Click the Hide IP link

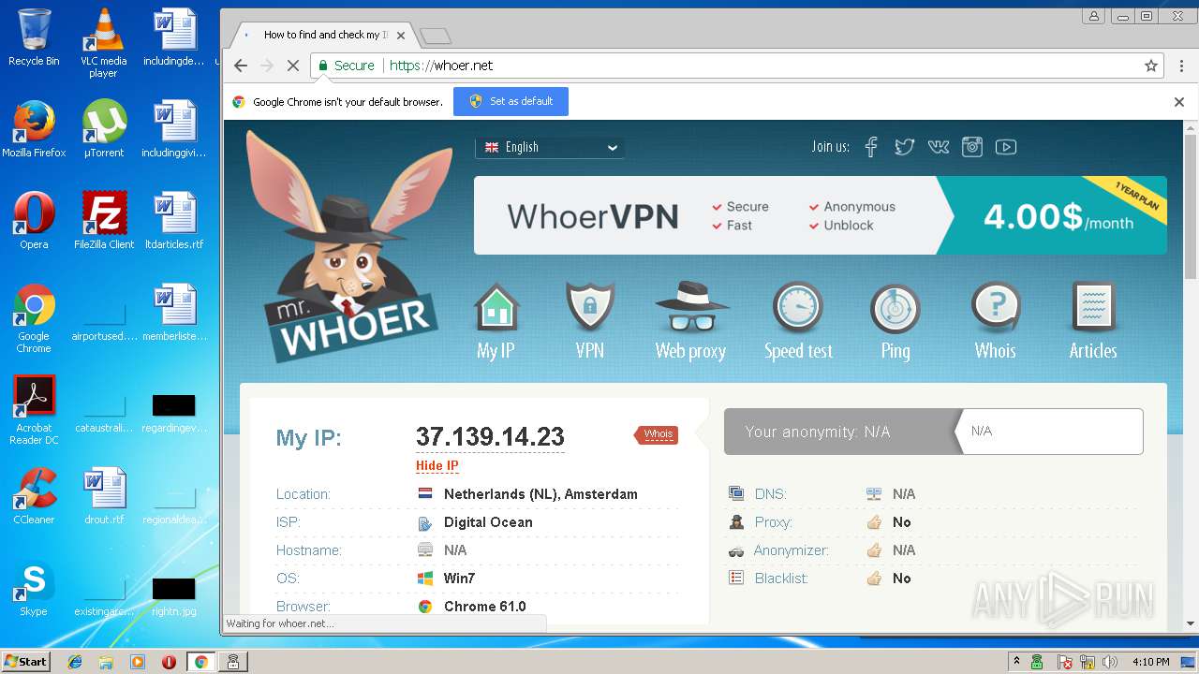437,465
